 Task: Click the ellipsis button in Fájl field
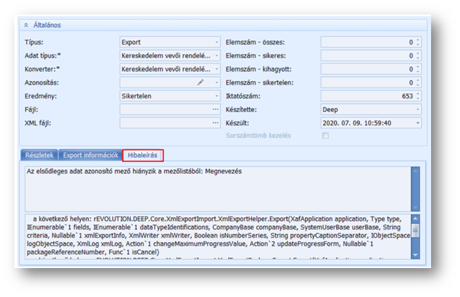(x=215, y=109)
